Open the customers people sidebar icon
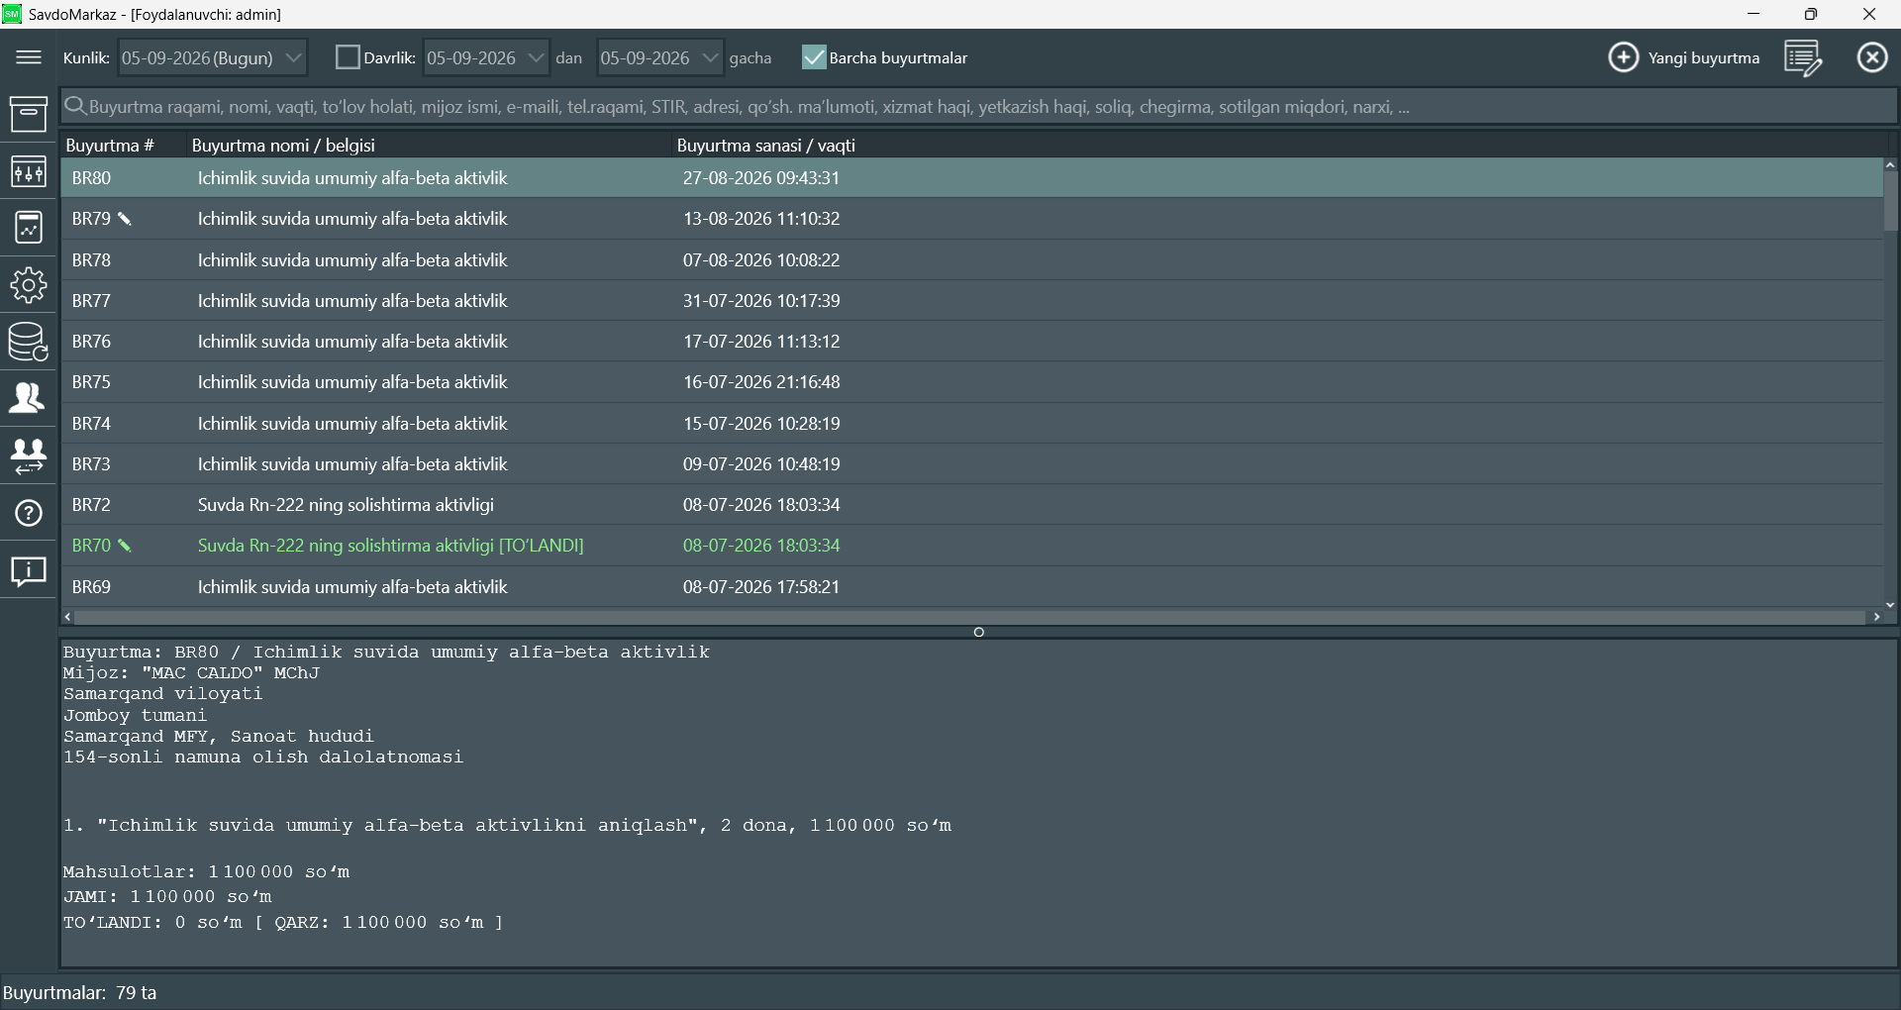Image resolution: width=1901 pixels, height=1010 pixels. point(29,398)
